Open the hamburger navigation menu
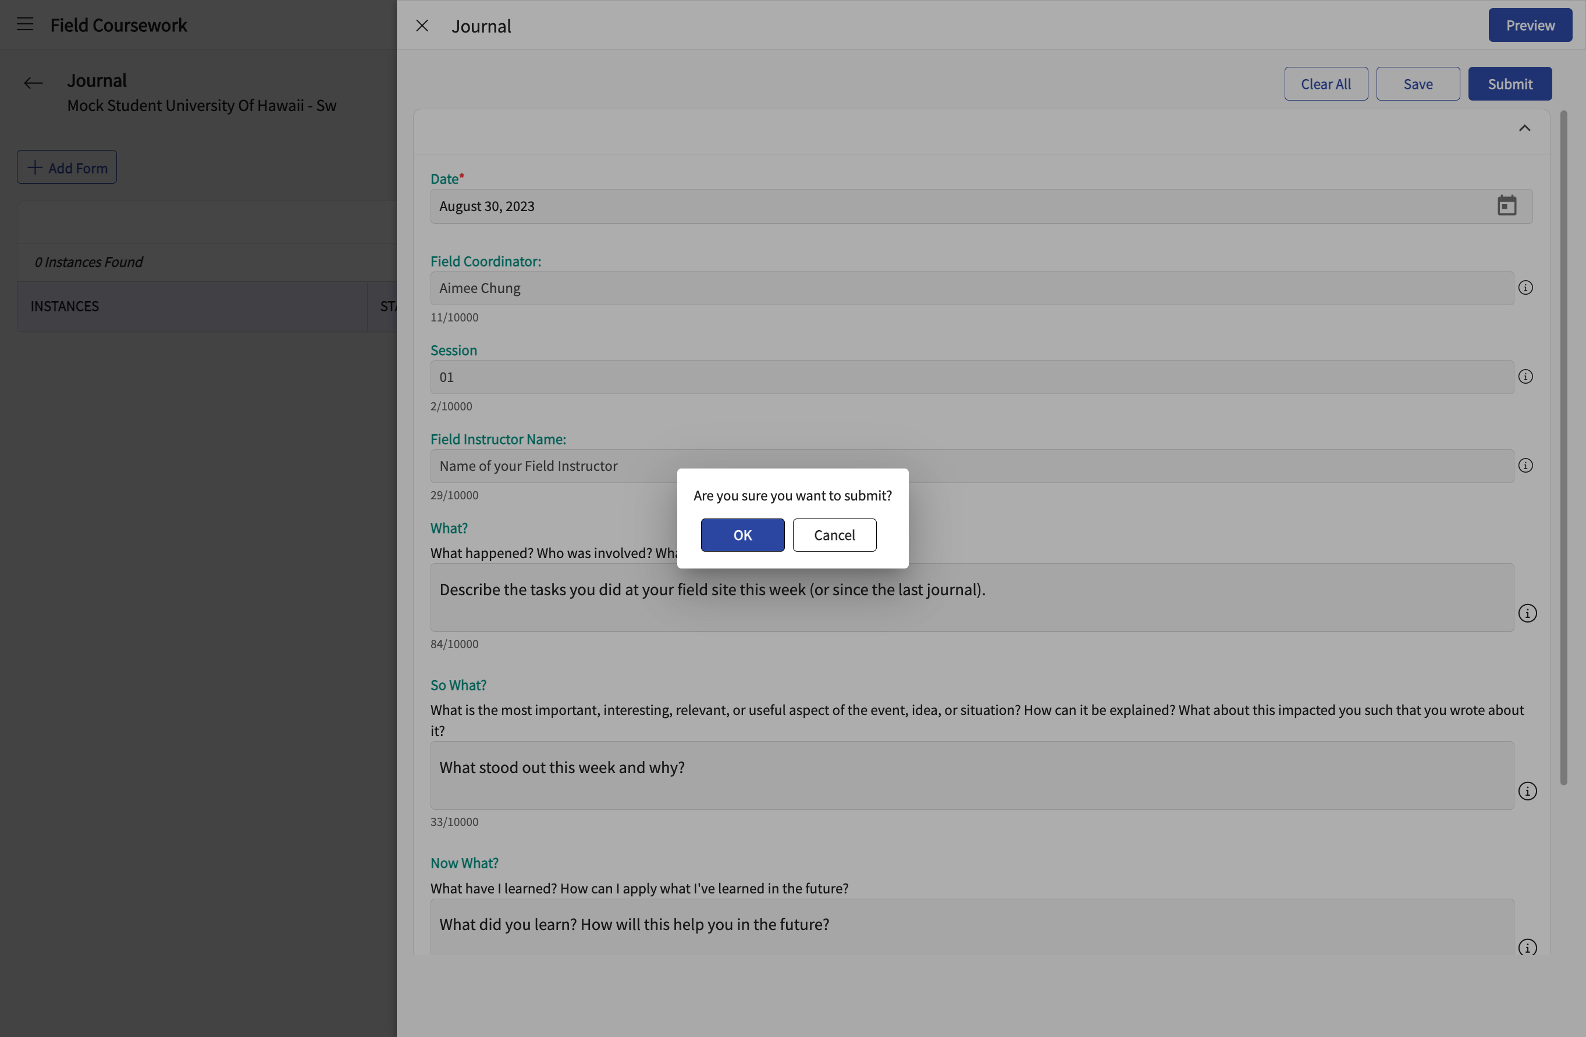This screenshot has height=1037, width=1586. point(24,24)
